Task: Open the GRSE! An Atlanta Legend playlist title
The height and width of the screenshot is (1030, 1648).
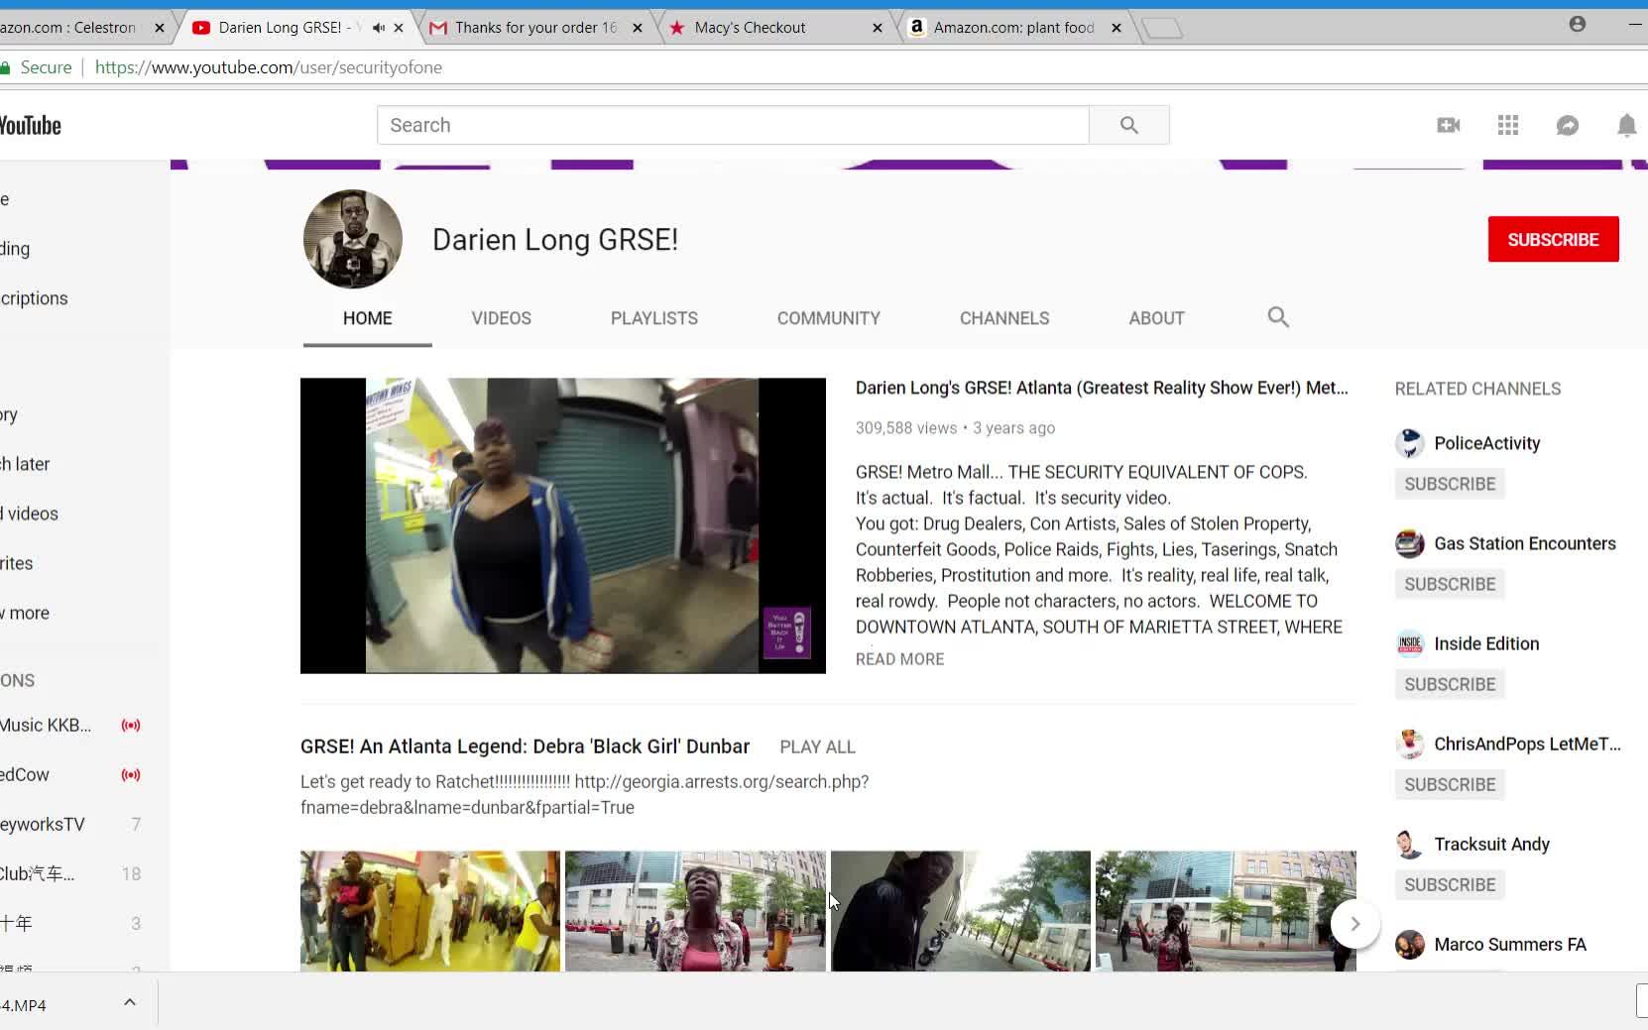Action: tap(525, 746)
